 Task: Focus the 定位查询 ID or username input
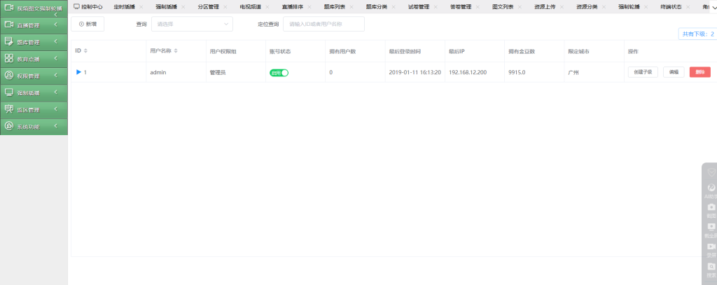323,24
